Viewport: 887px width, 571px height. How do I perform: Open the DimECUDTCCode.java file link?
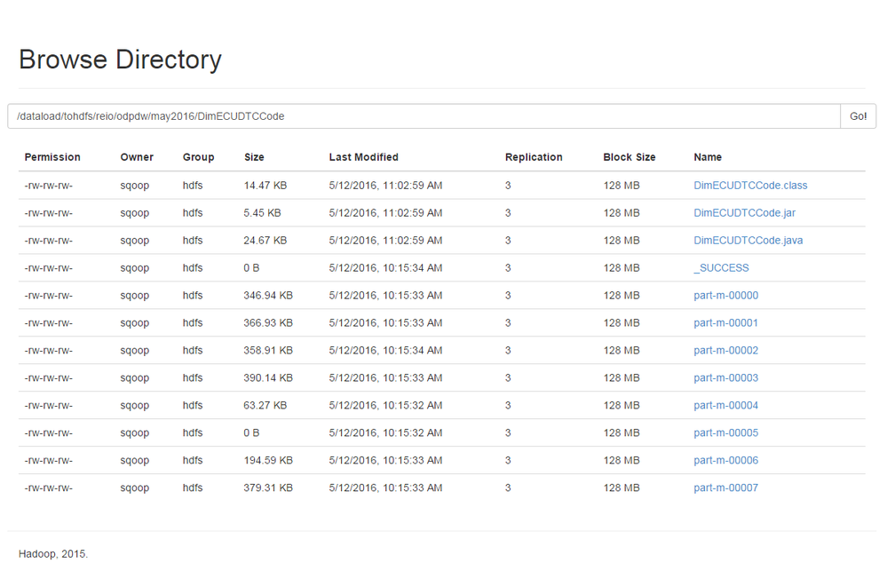click(x=748, y=241)
